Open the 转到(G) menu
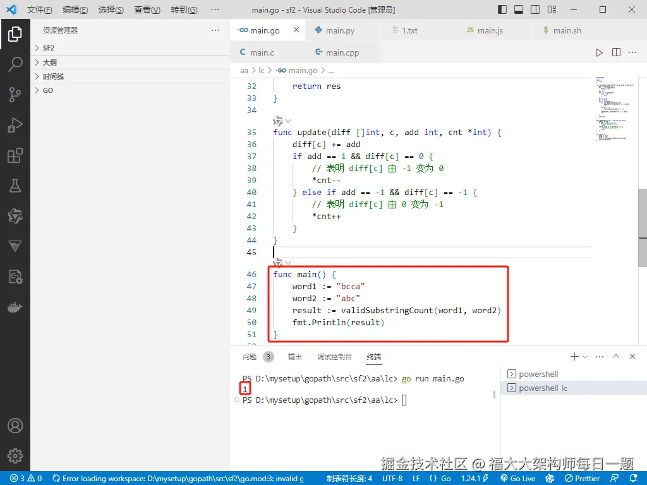Screen dimensions: 647x485 (184, 9)
